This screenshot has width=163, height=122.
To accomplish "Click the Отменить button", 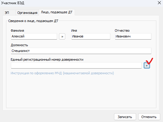I will point(149,117).
